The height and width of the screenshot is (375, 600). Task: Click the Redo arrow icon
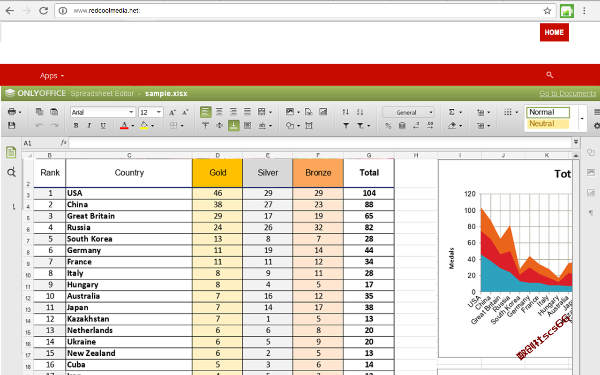click(x=54, y=126)
